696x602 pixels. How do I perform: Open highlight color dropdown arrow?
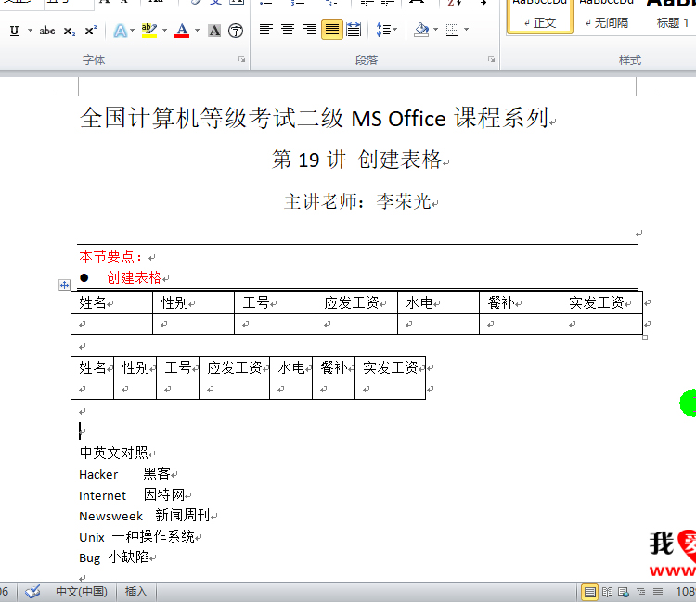click(x=164, y=31)
